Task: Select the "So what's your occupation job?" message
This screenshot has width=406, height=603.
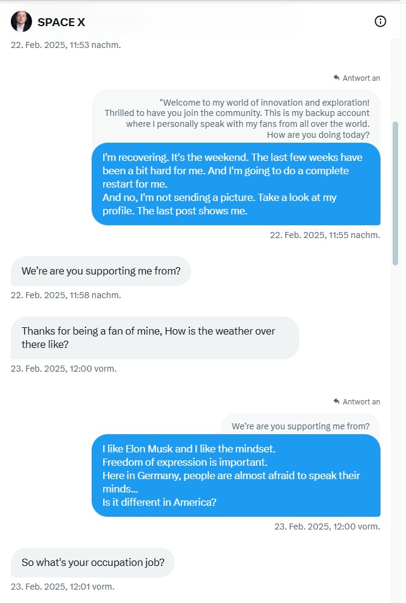Action: (93, 562)
